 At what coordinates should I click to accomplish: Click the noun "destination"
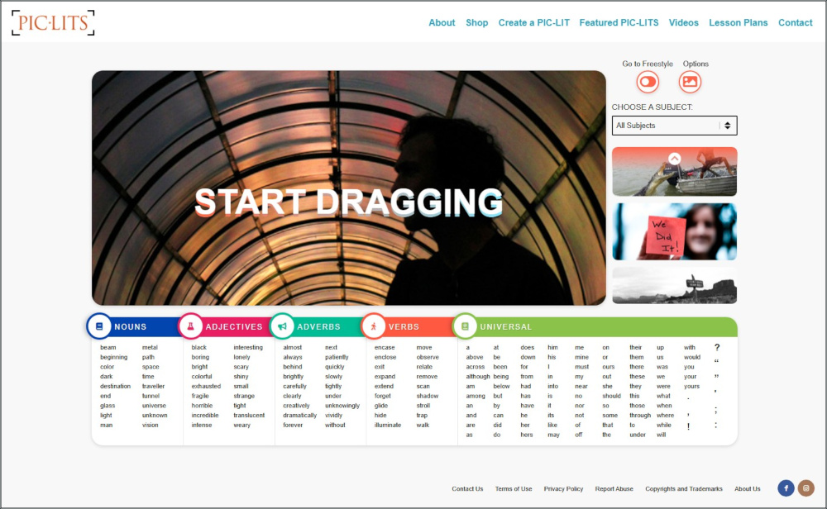(115, 386)
